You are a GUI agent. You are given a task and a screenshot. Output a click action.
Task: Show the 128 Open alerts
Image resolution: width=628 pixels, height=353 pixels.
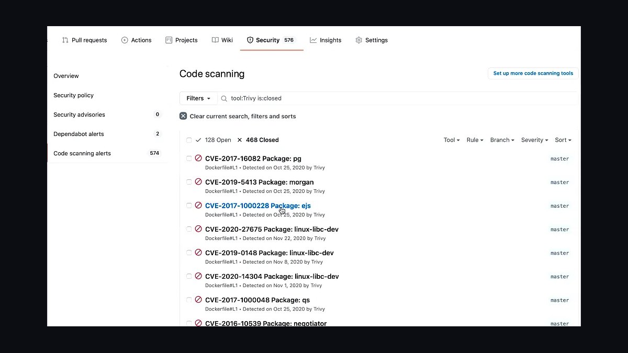[214, 140]
